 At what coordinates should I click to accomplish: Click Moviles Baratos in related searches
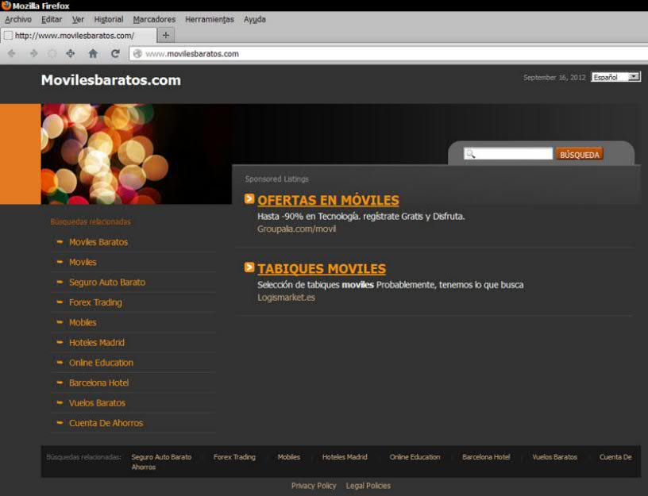click(98, 242)
